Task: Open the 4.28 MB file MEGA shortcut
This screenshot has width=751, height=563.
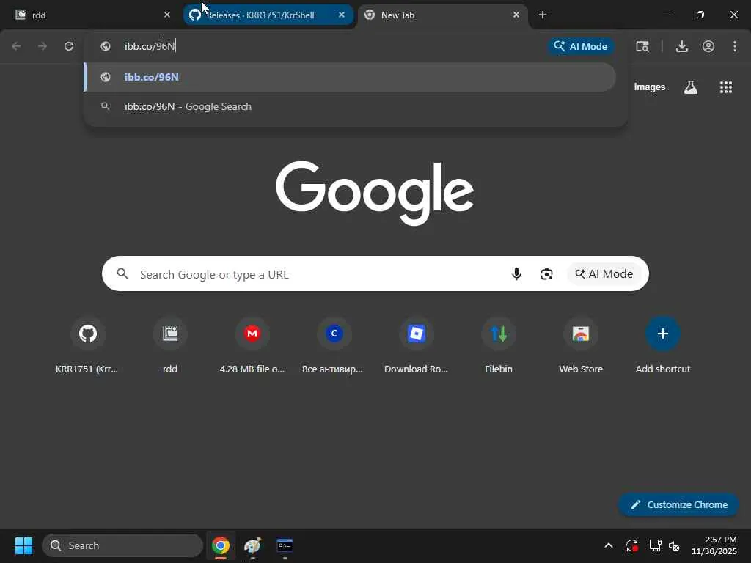Action: 252,346
